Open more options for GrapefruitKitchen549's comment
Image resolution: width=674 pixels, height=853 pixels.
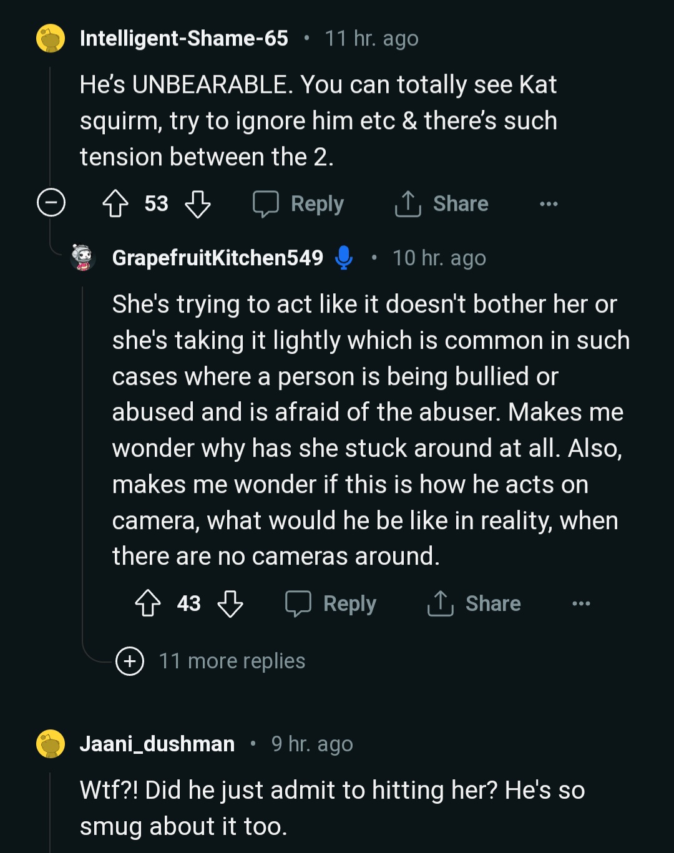[x=581, y=603]
